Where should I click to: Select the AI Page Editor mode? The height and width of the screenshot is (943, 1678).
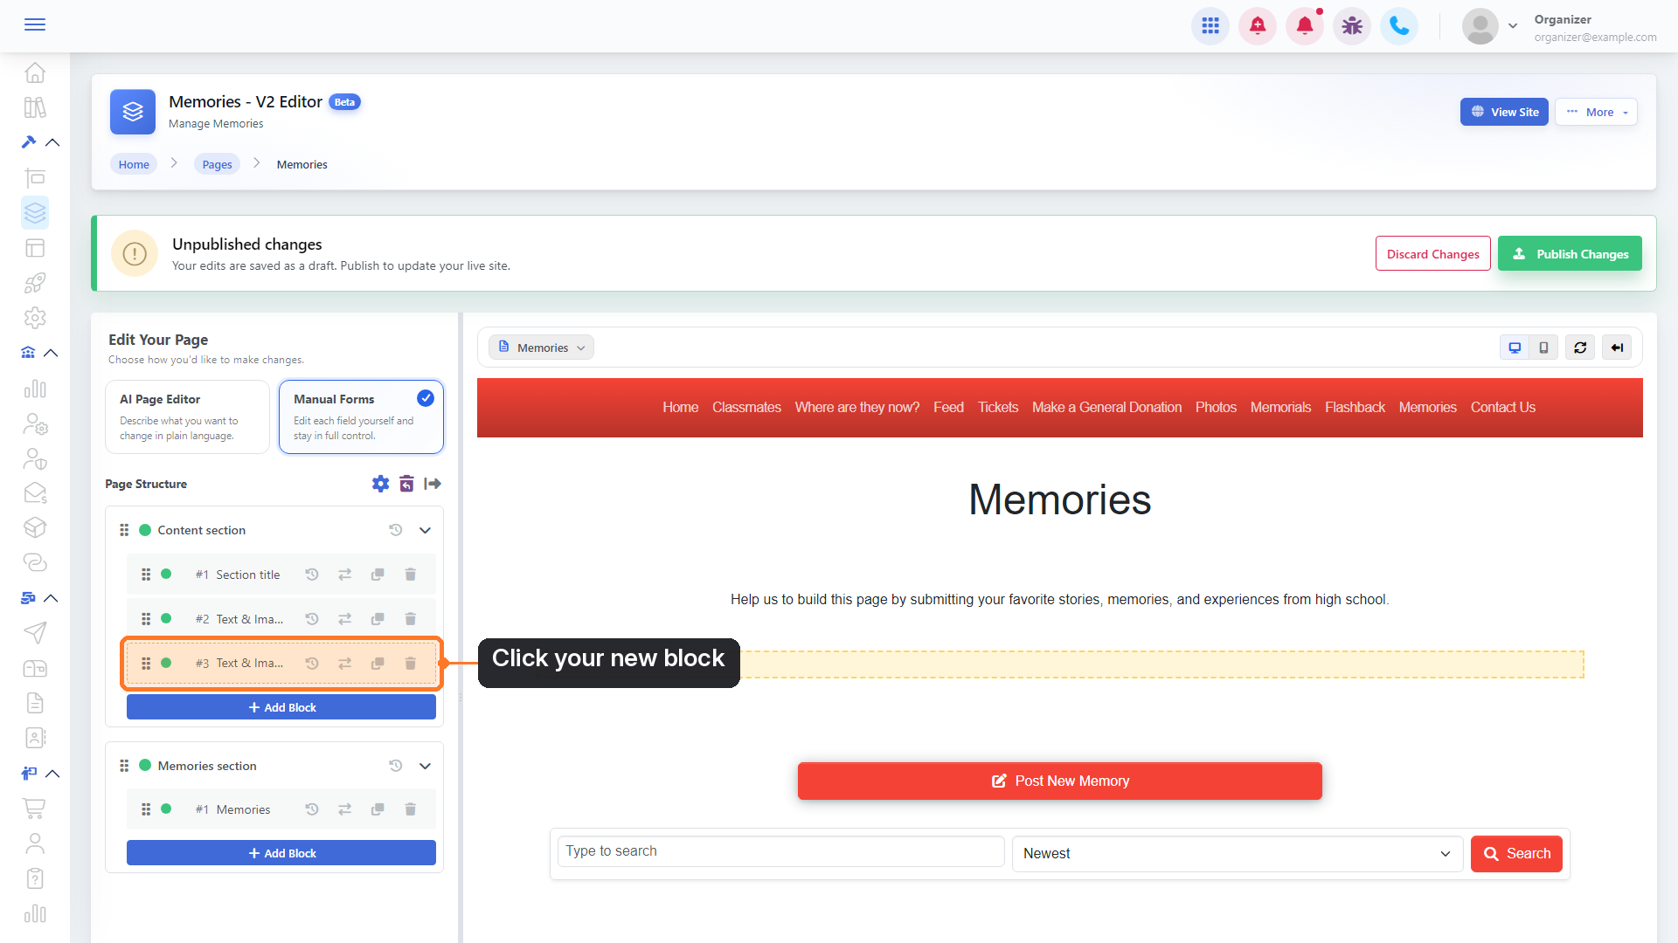187,416
